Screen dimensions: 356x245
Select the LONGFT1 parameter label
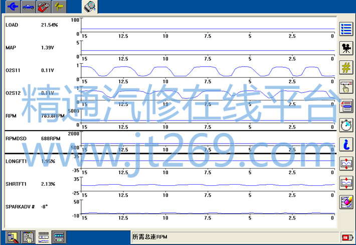coord(16,161)
